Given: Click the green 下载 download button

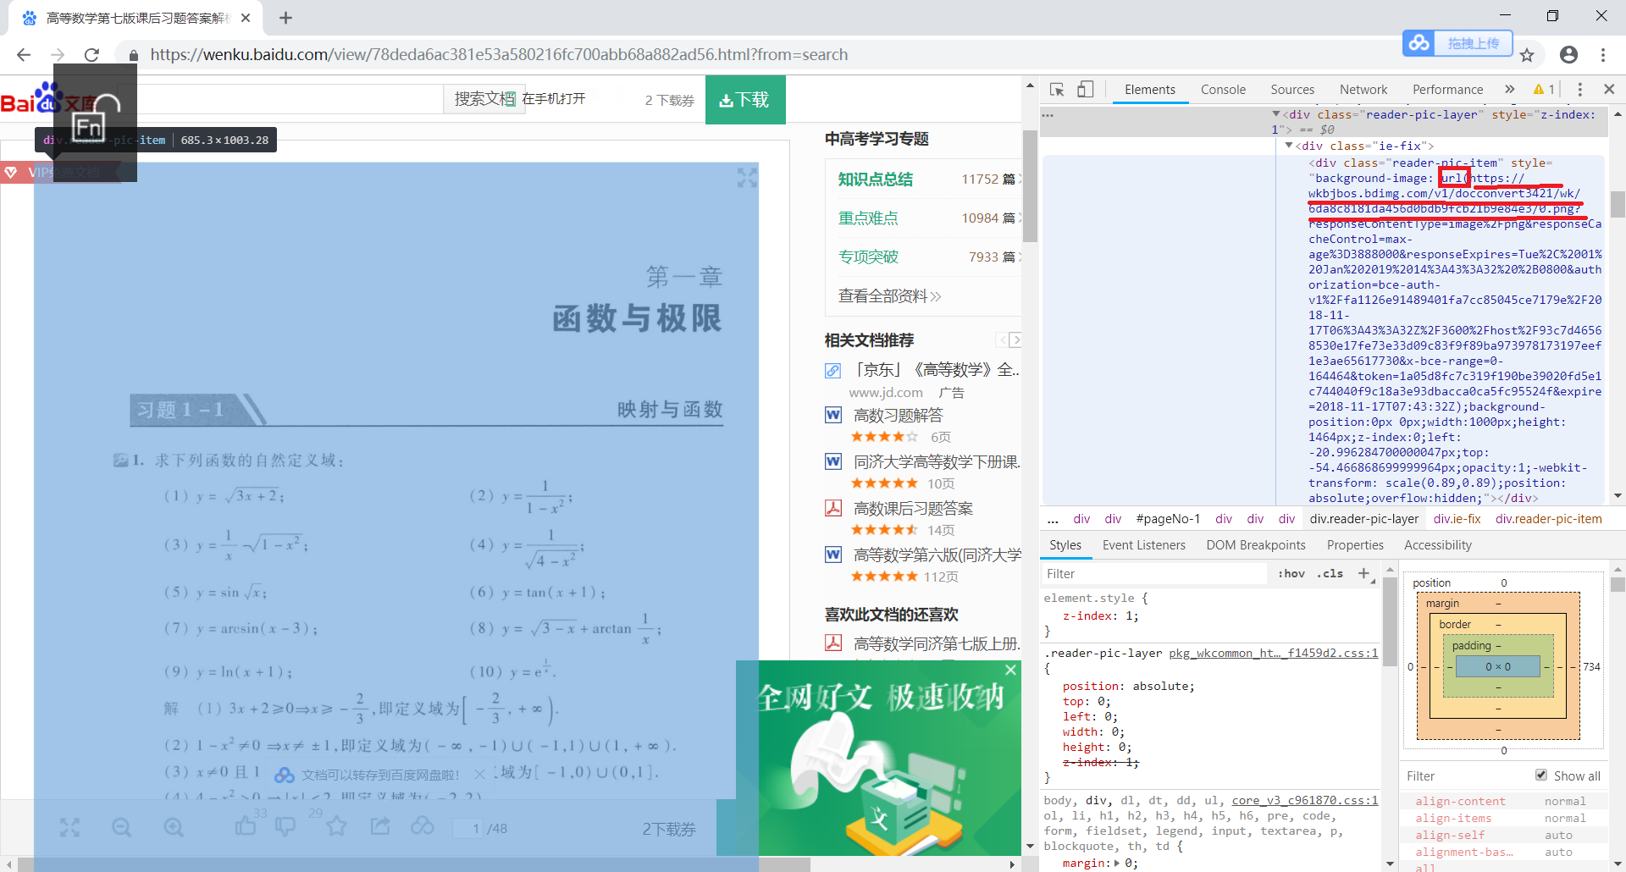Looking at the screenshot, I should tap(745, 100).
